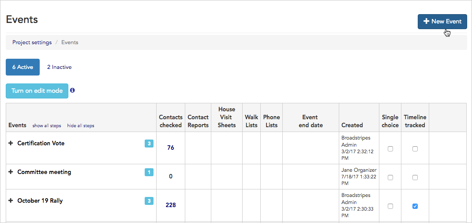Click the New Event button

442,21
